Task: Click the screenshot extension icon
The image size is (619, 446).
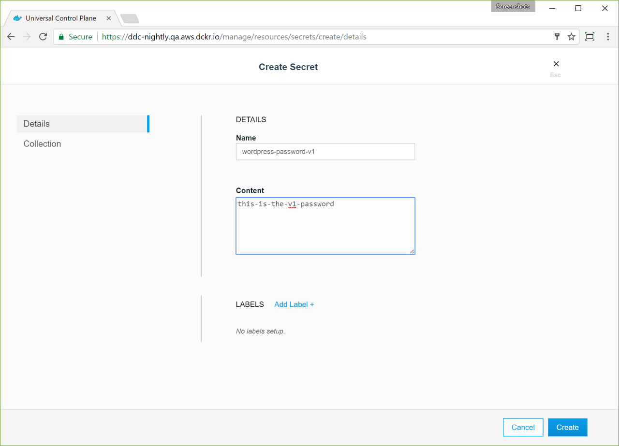Action: pyautogui.click(x=590, y=37)
